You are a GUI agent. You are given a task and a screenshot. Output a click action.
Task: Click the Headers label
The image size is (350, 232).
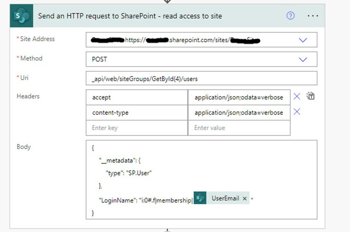(28, 96)
